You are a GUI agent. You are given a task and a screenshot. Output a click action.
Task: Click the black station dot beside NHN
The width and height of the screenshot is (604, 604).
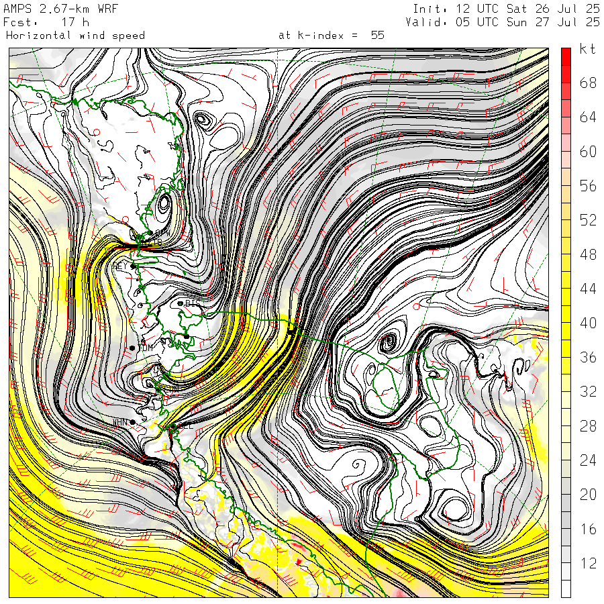point(132,423)
